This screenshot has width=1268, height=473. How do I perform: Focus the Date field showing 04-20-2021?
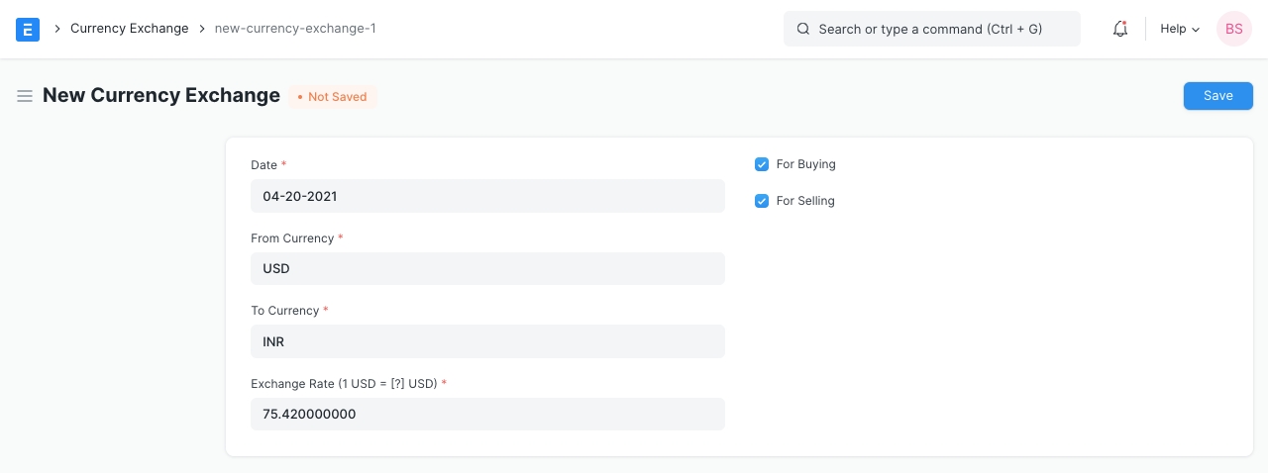pos(487,196)
